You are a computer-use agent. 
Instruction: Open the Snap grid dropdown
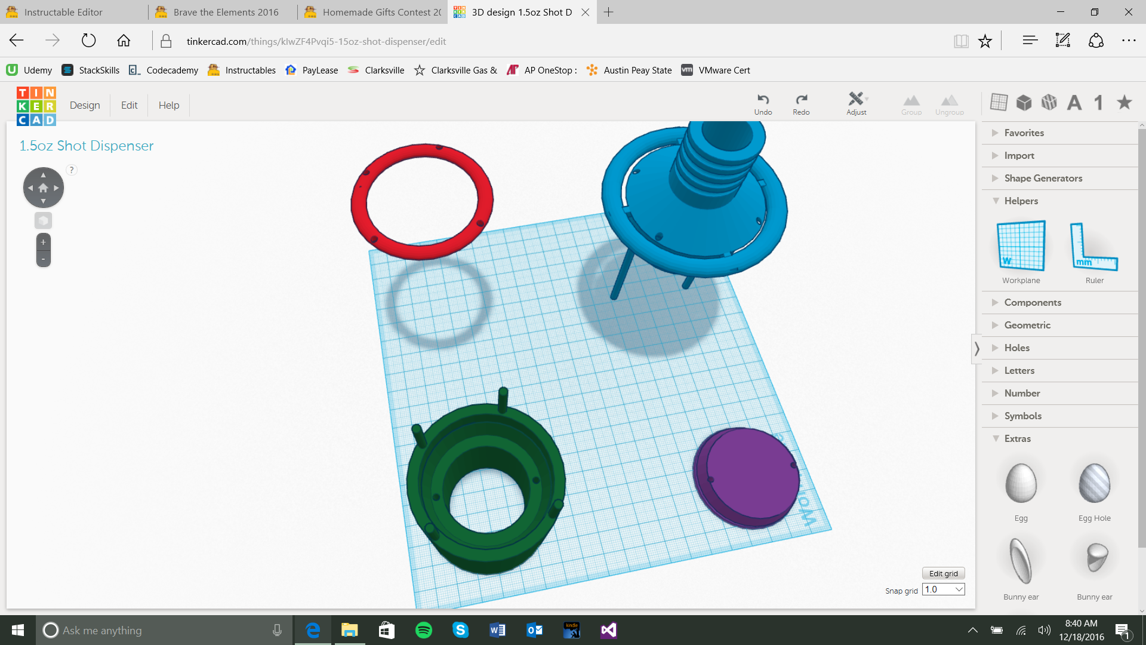click(944, 589)
